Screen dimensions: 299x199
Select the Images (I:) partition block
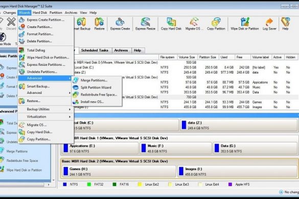237,171
